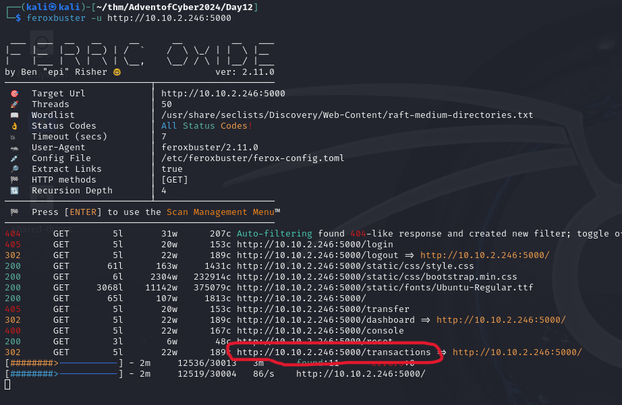Click the syringe emoji beside Config File
The width and height of the screenshot is (622, 405).
point(15,158)
